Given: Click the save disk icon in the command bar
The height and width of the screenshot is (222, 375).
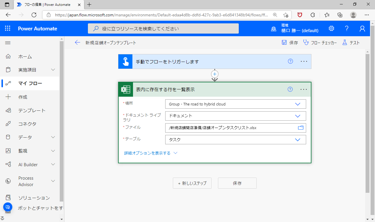Looking at the screenshot, I should (x=284, y=43).
